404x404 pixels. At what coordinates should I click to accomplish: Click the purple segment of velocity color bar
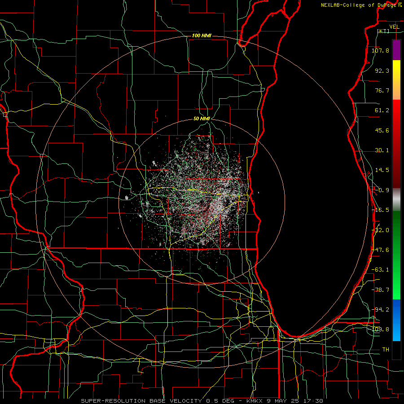(x=396, y=50)
